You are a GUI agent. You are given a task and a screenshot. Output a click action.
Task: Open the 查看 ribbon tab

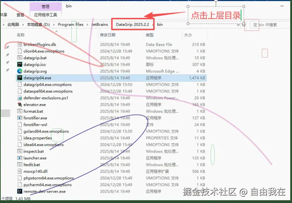[x=20, y=15]
